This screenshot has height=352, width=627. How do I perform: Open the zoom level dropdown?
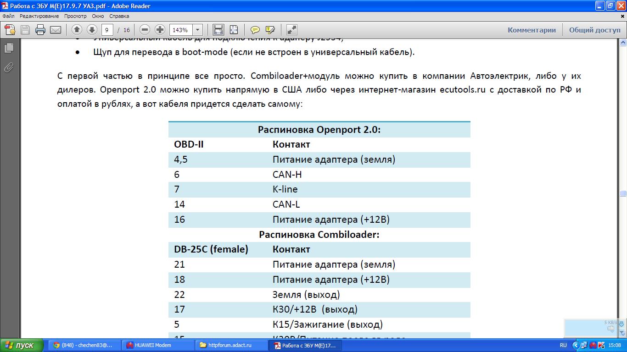(197, 29)
